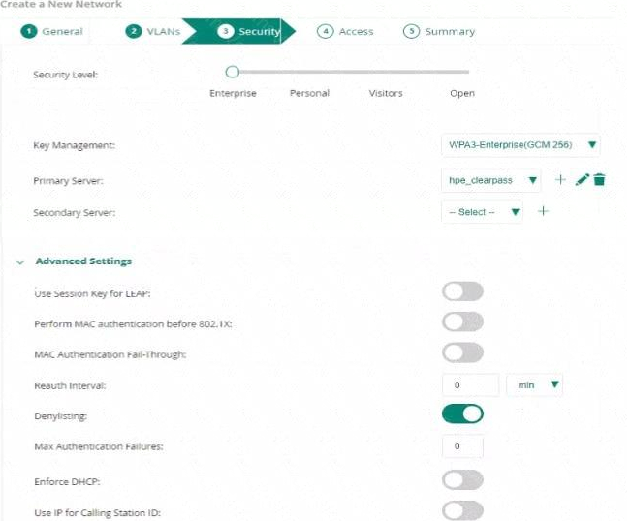Enable Use Session Key for LEAP

462,292
